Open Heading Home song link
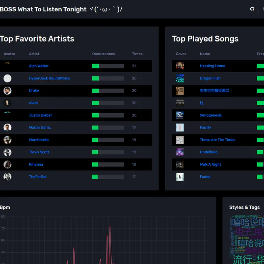 point(212,66)
